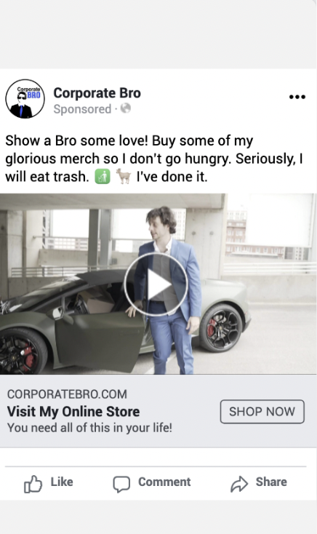The image size is (317, 534).
Task: Open the Corporate Bro page name link
Action: click(x=97, y=93)
